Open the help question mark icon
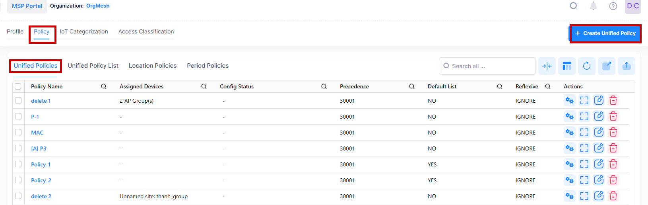 613,6
